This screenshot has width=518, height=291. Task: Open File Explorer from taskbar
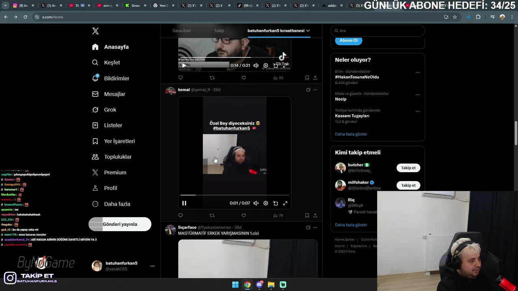(271, 285)
